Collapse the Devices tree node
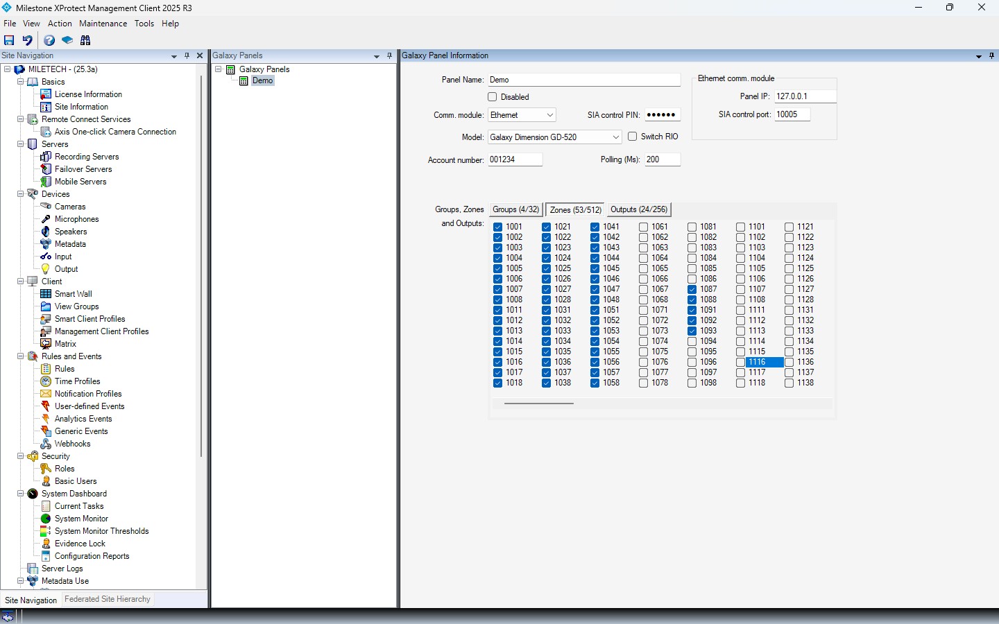This screenshot has width=999, height=624. (20, 194)
